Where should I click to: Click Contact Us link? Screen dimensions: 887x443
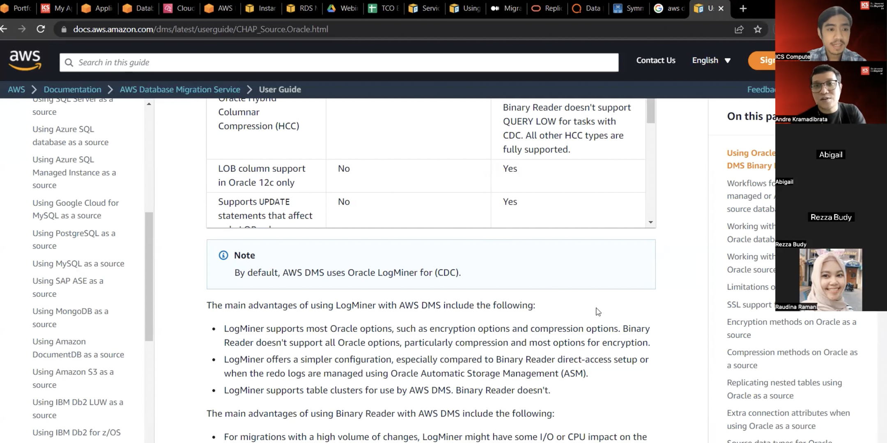coord(655,60)
